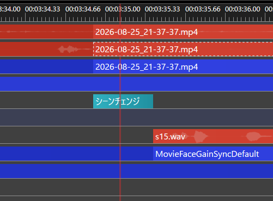This screenshot has width=273, height=201.
Task: Select the red 2026-08-25_21-37-37.mp4 clip without dashed border
Action: 183,32
